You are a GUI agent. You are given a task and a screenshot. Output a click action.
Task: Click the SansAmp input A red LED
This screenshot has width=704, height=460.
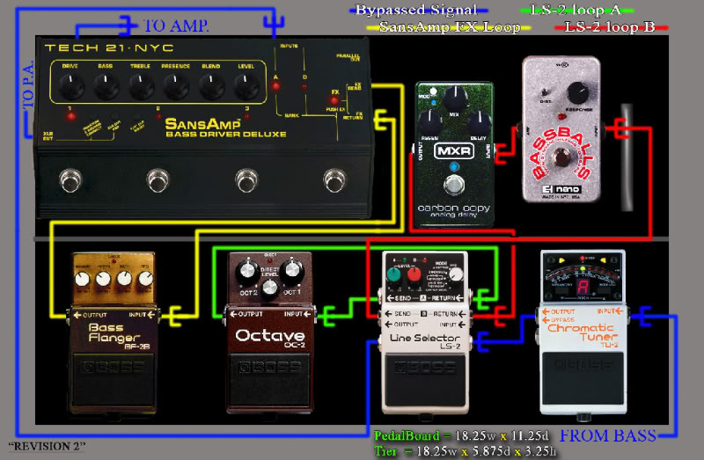(x=275, y=85)
